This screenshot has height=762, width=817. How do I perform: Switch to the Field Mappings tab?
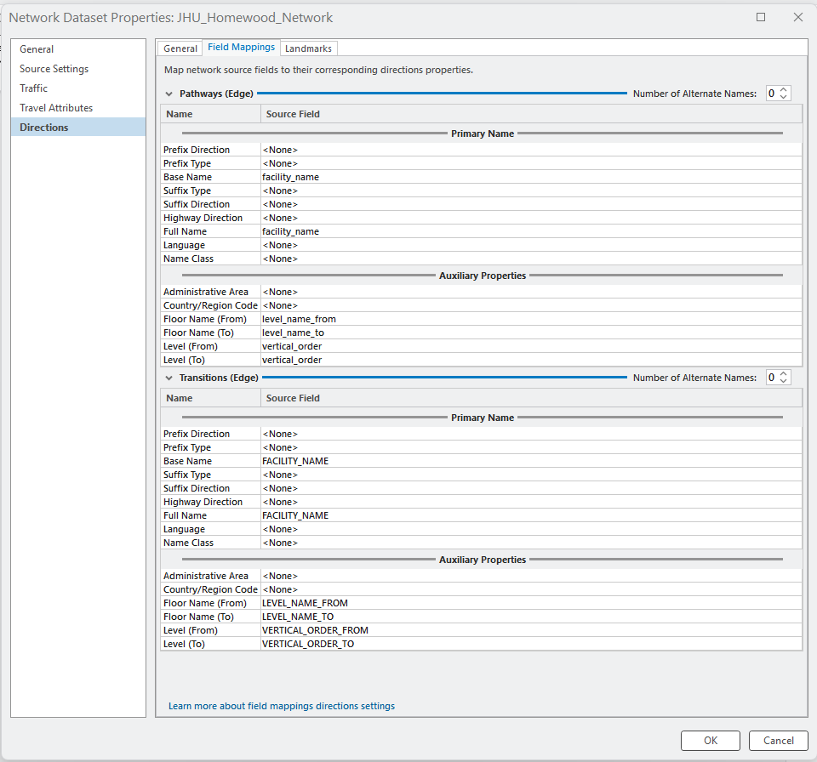tap(241, 48)
